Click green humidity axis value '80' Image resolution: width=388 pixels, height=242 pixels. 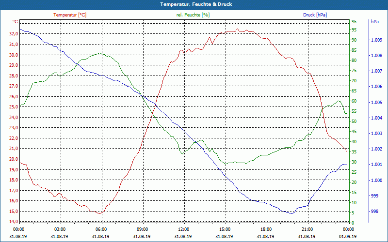(354, 60)
